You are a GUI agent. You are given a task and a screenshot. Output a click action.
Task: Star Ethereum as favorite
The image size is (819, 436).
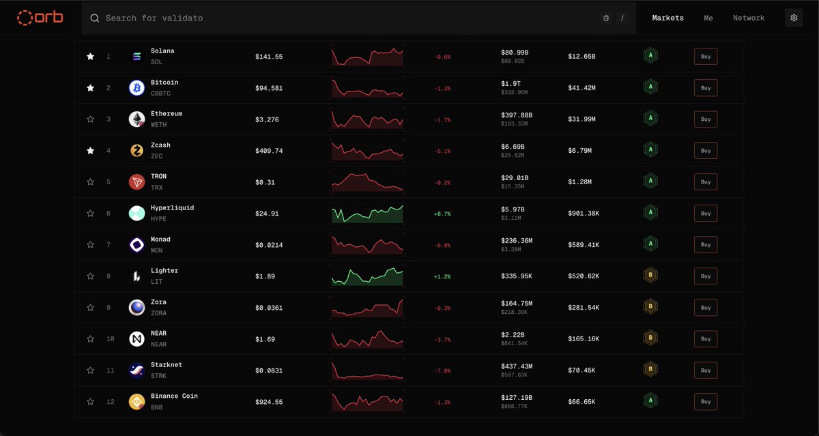click(90, 119)
